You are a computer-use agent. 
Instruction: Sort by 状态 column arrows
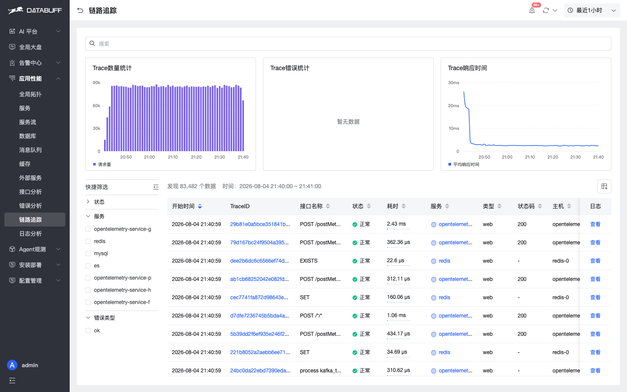coord(369,206)
